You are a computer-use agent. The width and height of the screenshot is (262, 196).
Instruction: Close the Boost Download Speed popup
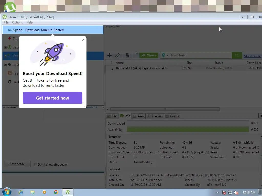[x=83, y=40]
